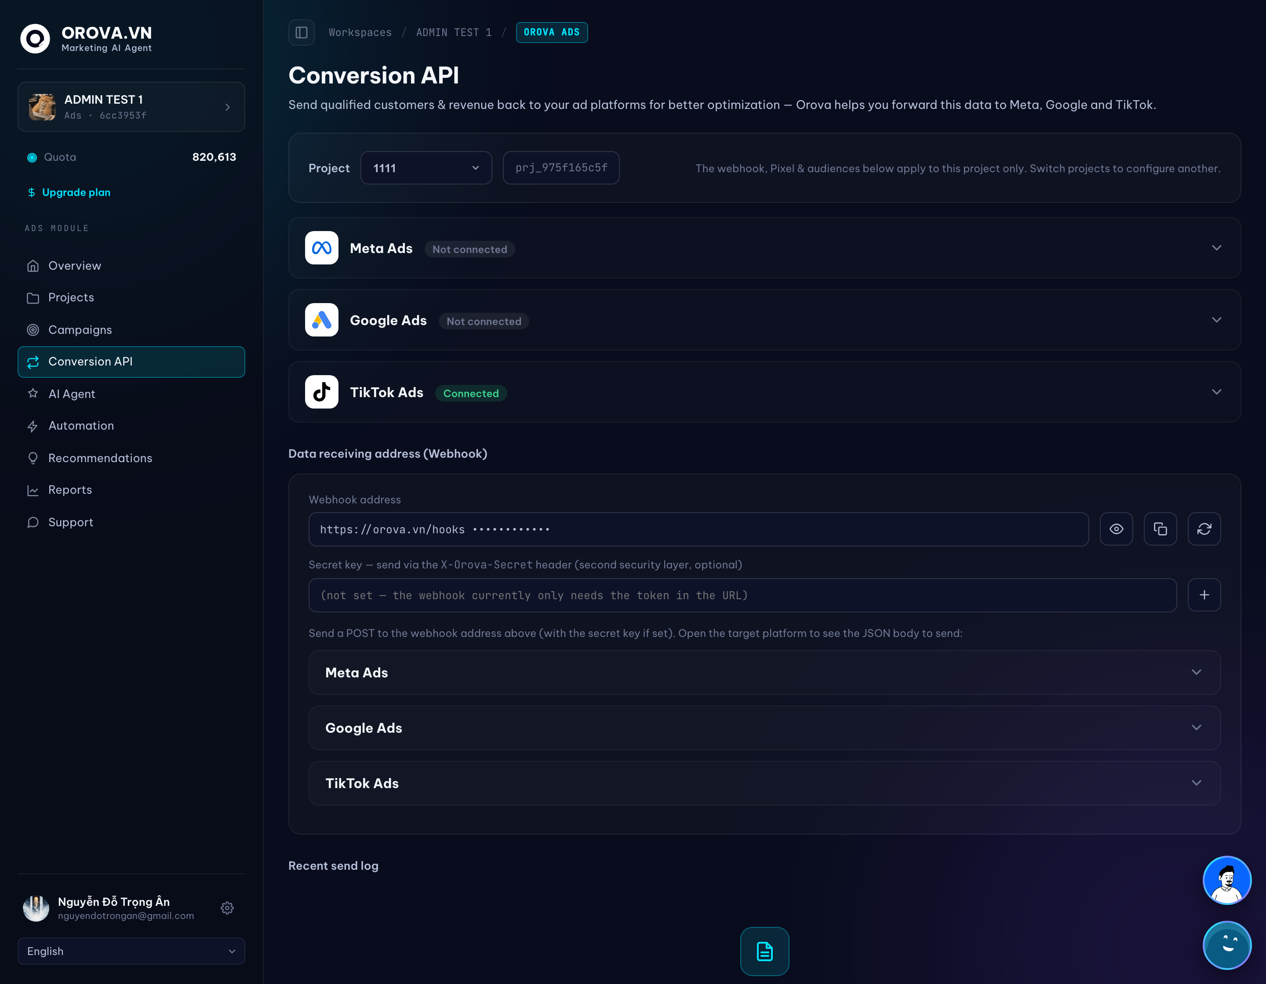The height and width of the screenshot is (984, 1266).
Task: Click the Google Ads platform logo
Action: pos(322,320)
